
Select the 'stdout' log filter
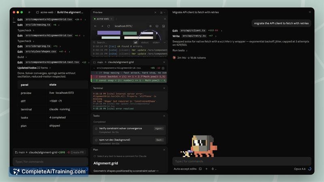145,42
